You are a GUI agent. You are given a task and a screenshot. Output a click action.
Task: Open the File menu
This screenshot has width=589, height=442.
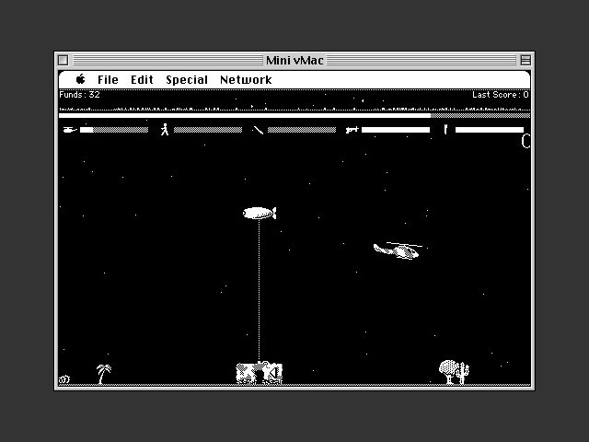(x=108, y=80)
